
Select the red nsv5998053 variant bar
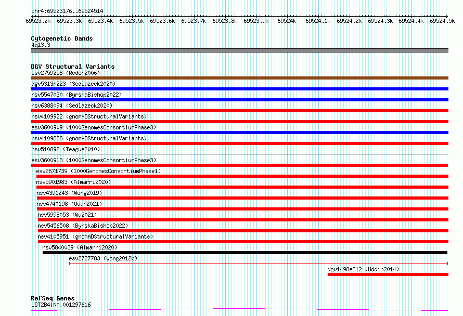click(243, 220)
